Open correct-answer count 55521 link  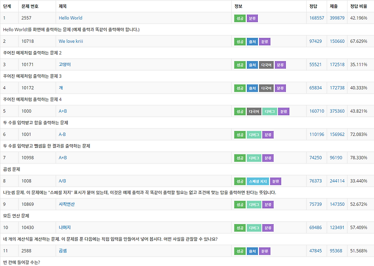[315, 65]
